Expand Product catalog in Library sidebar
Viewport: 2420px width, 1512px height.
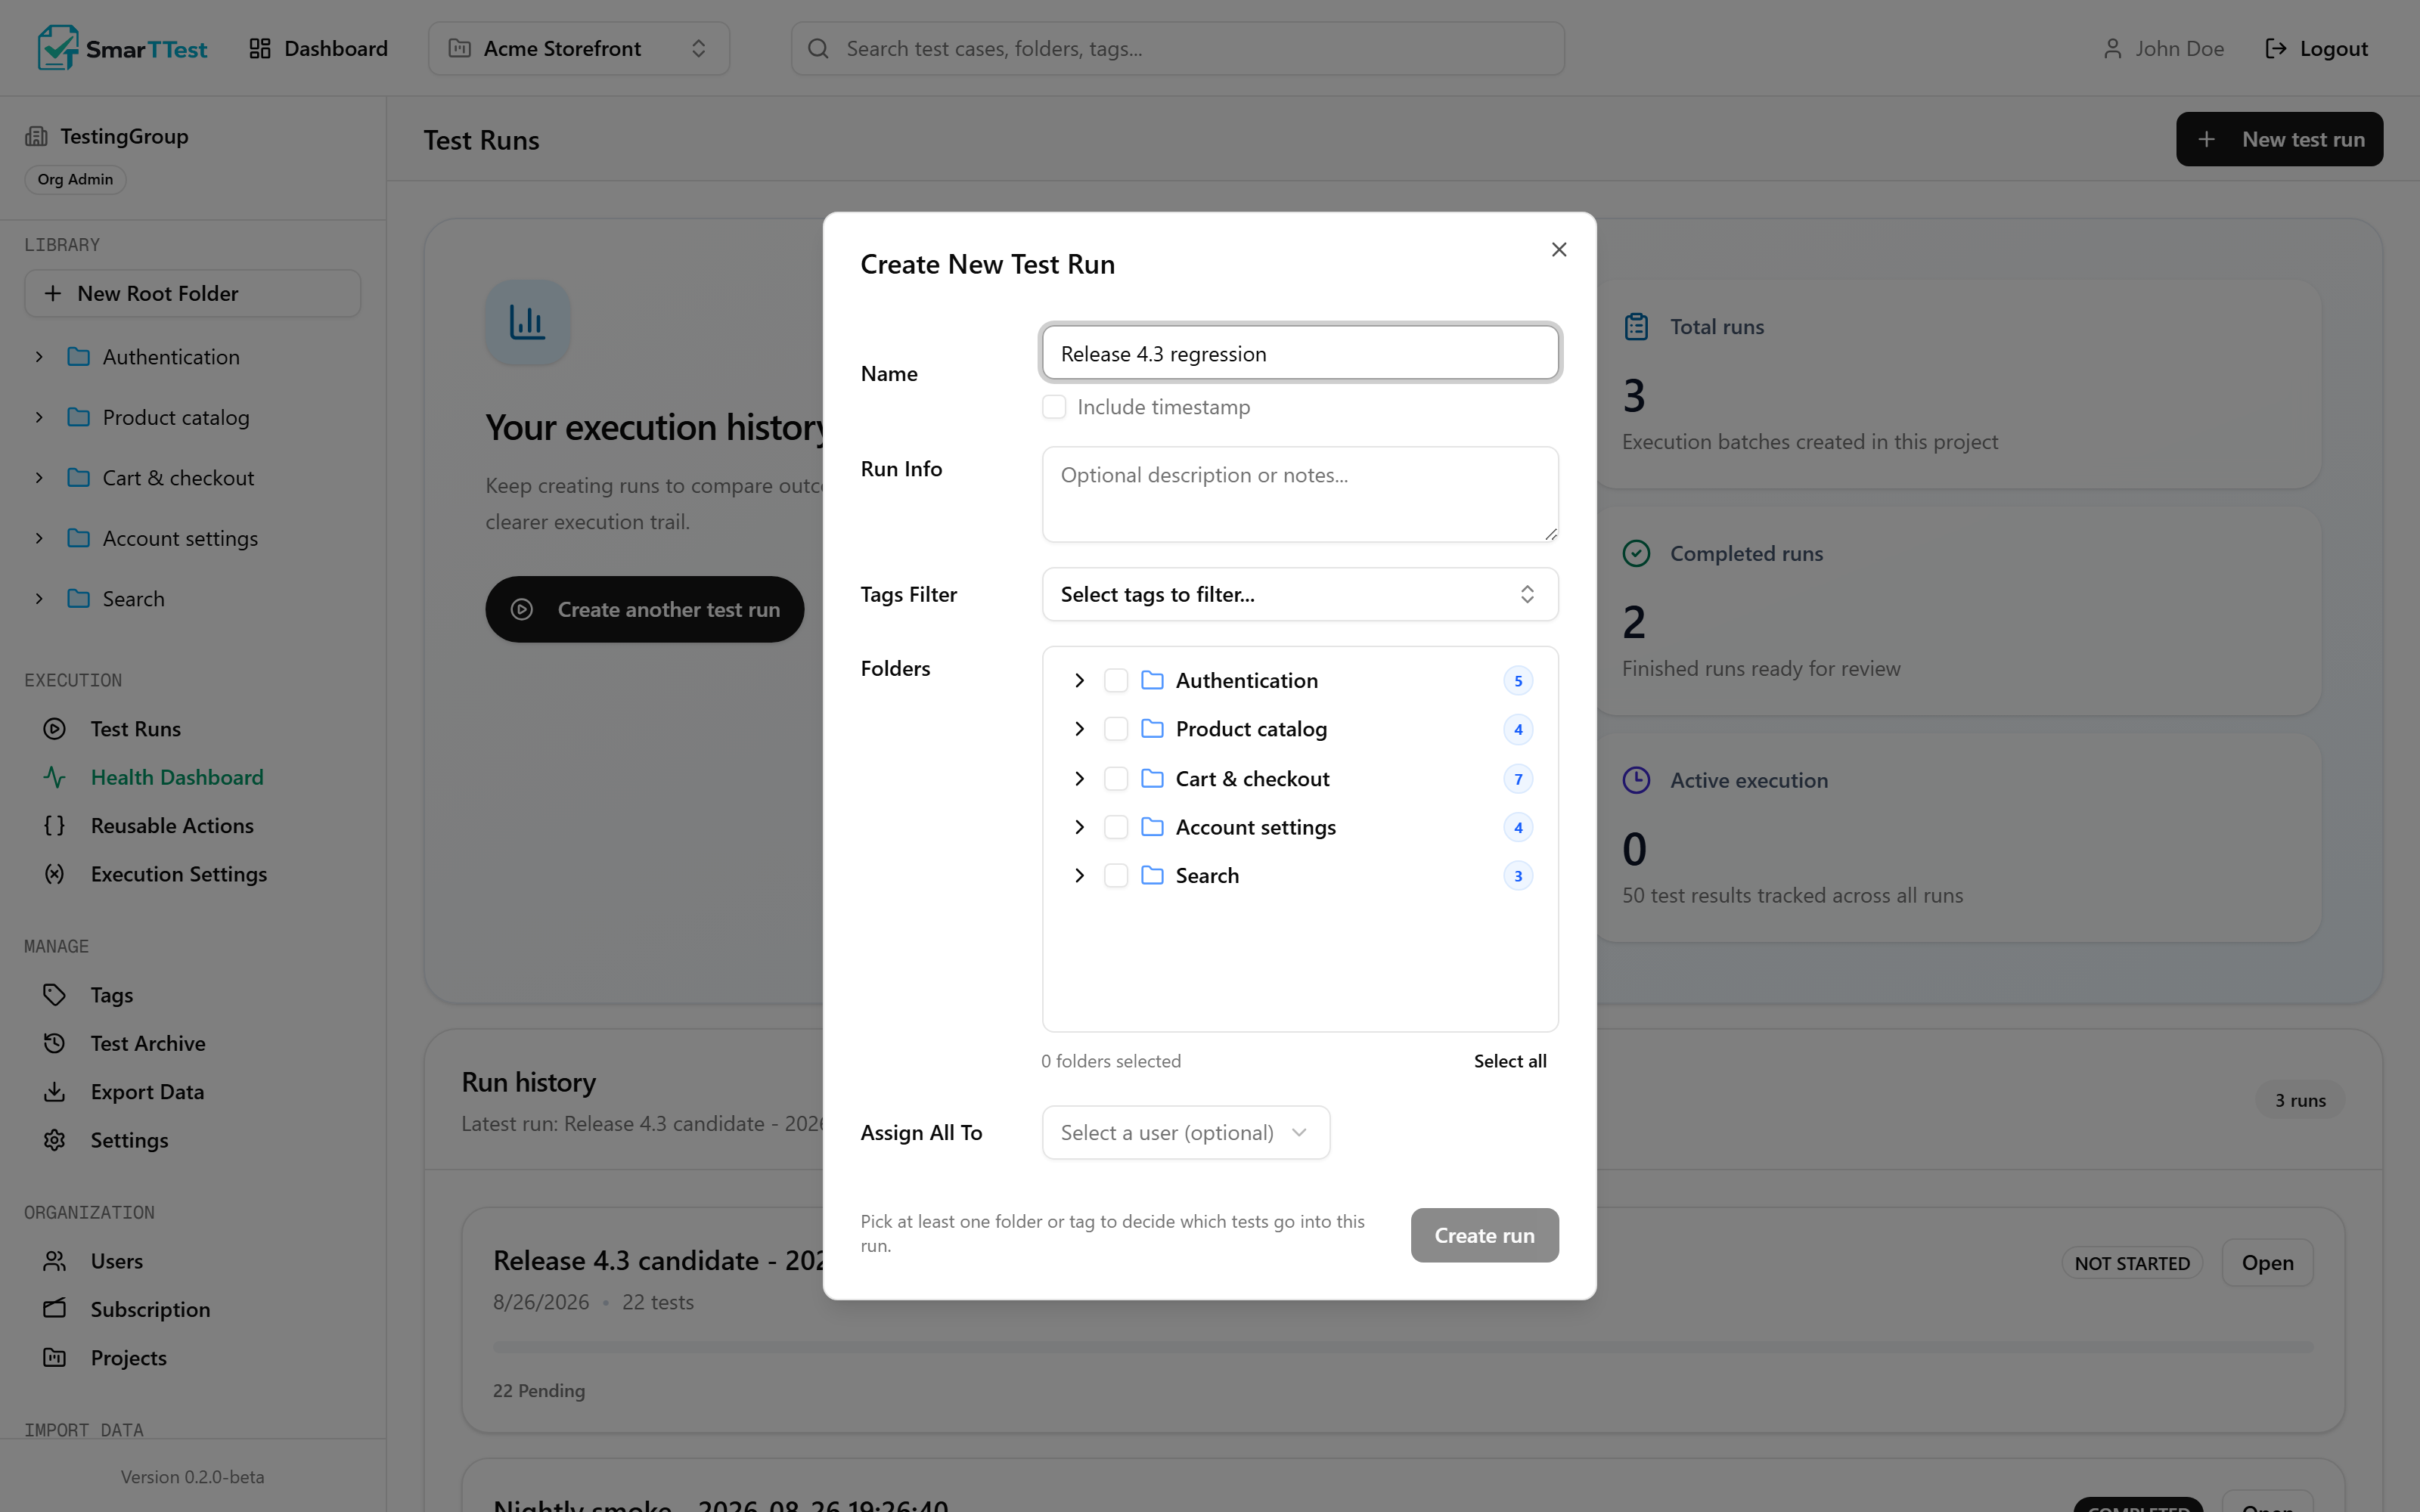click(39, 417)
